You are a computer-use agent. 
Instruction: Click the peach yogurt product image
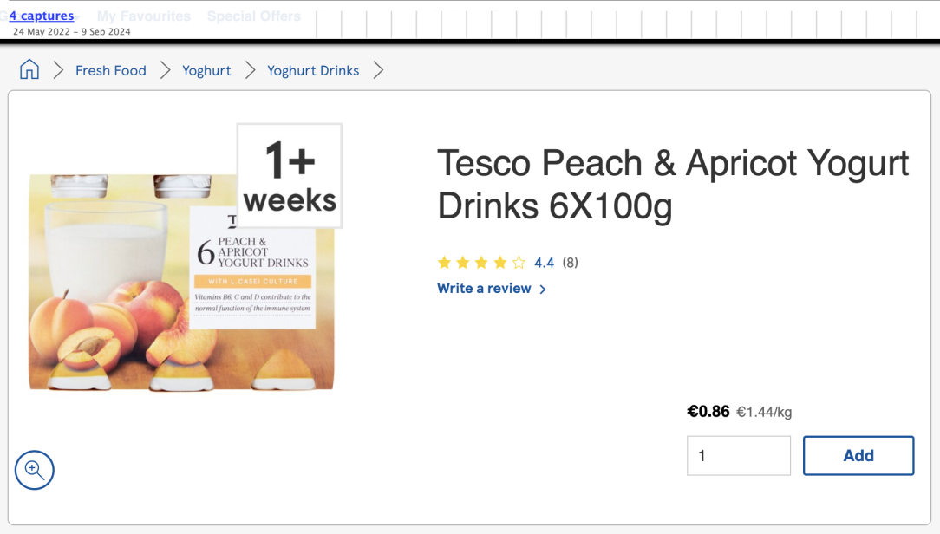pos(181,282)
